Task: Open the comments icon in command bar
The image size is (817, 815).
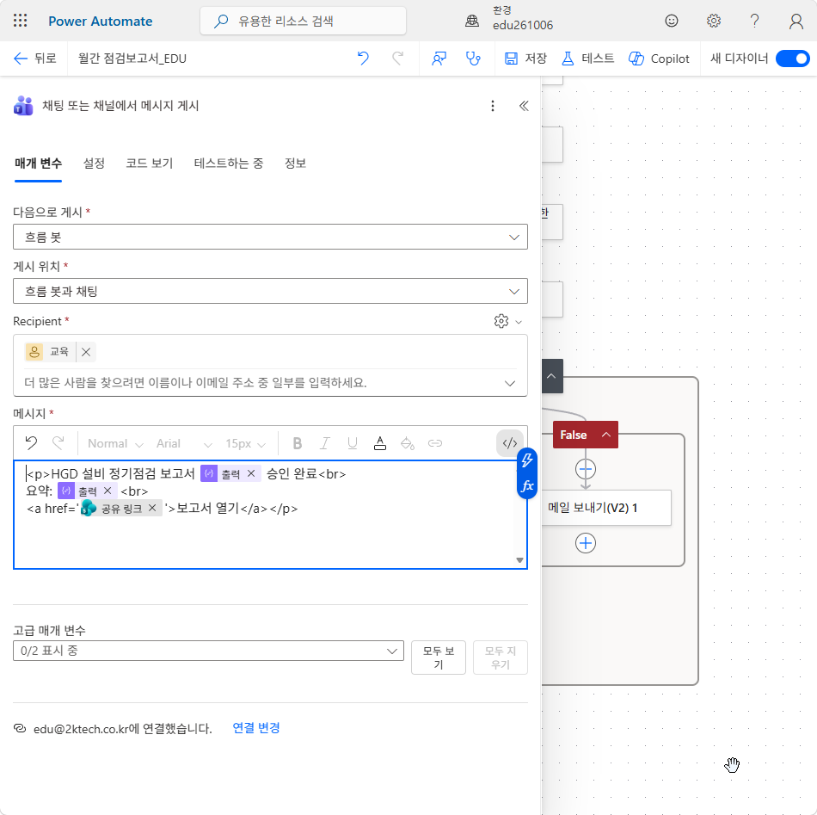Action: (439, 59)
